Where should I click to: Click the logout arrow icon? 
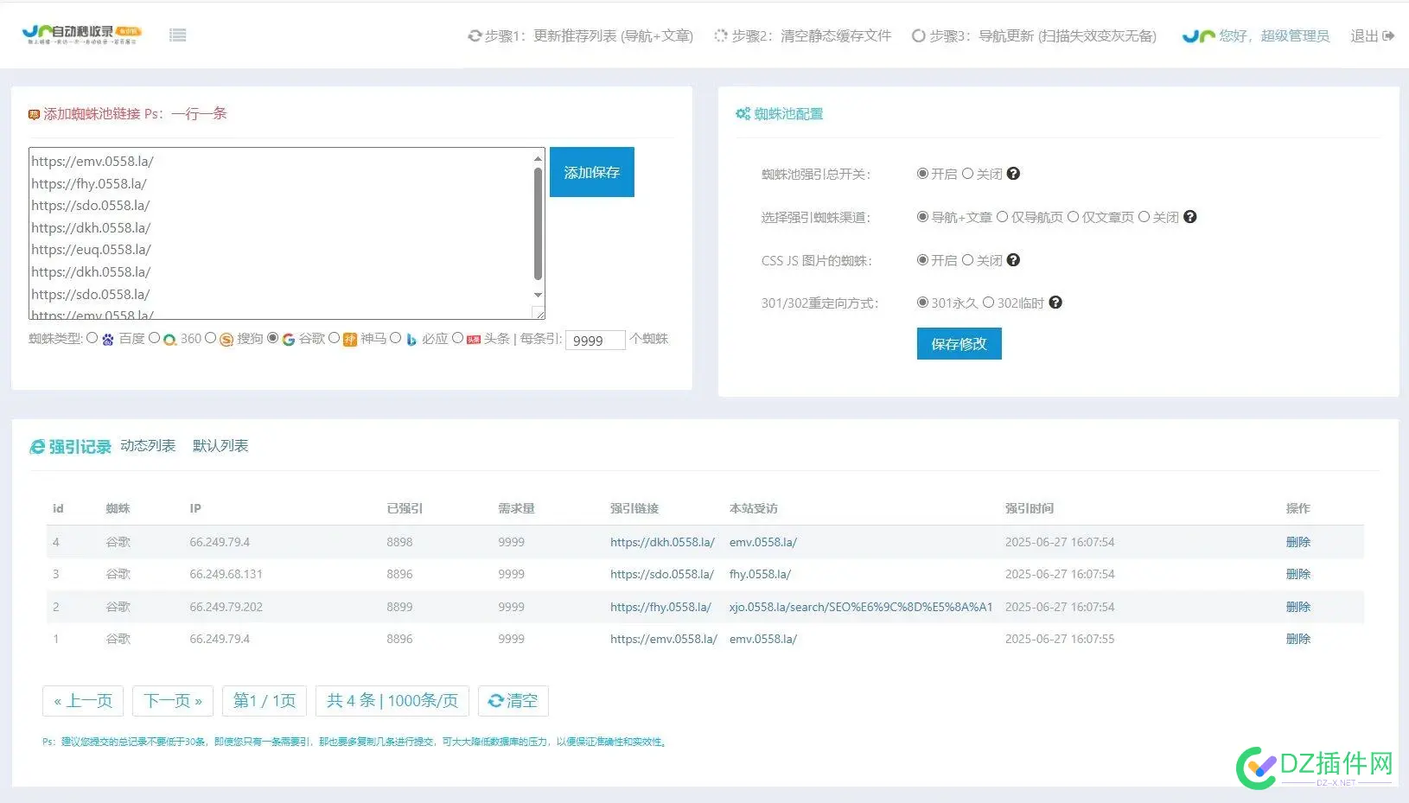pyautogui.click(x=1388, y=36)
